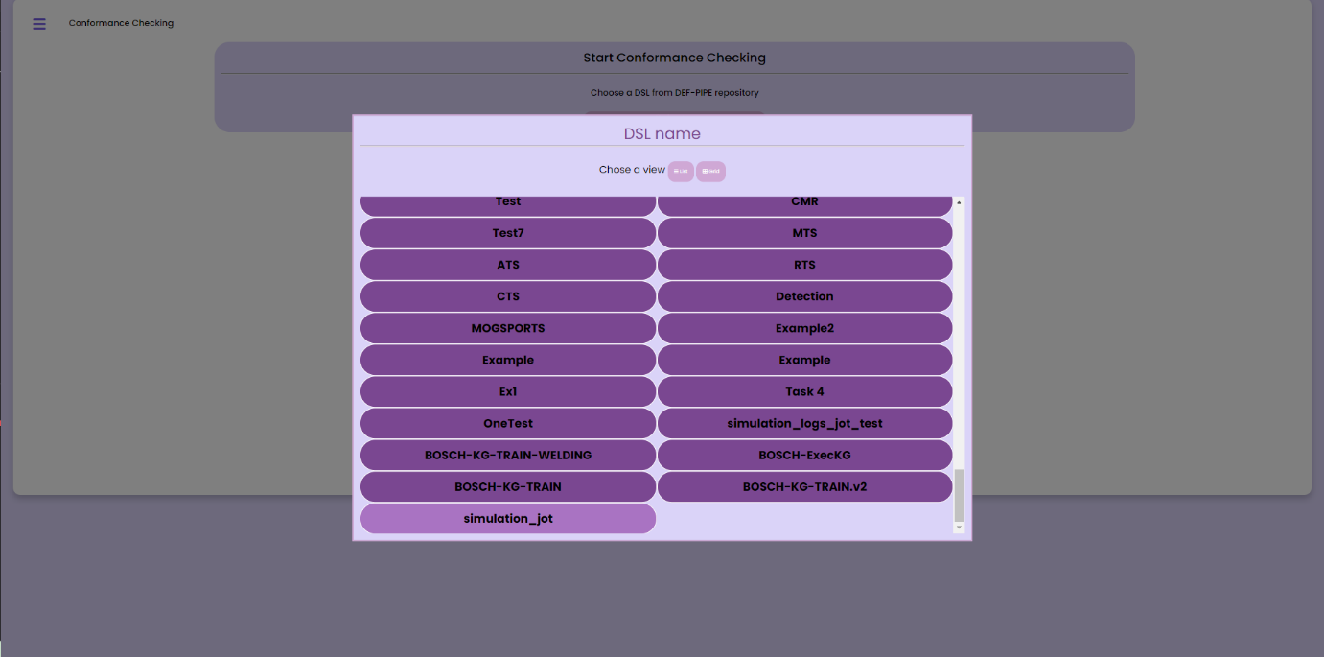The width and height of the screenshot is (1324, 657).
Task: Select the Test7 DSL
Action: click(x=508, y=233)
